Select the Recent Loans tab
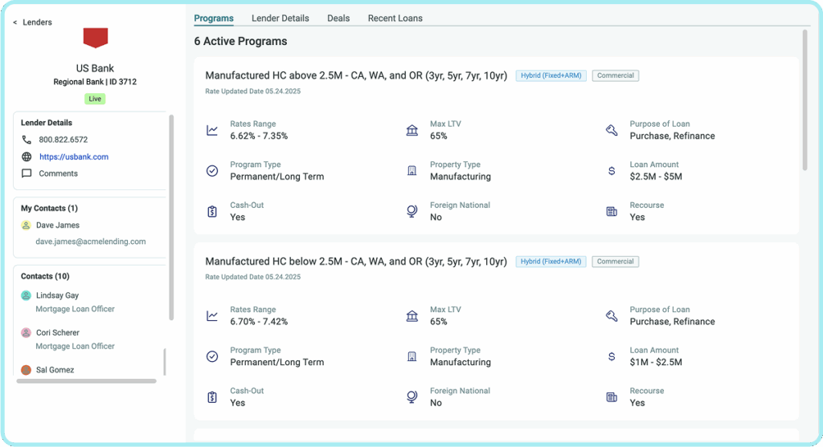823x447 pixels. pyautogui.click(x=395, y=18)
